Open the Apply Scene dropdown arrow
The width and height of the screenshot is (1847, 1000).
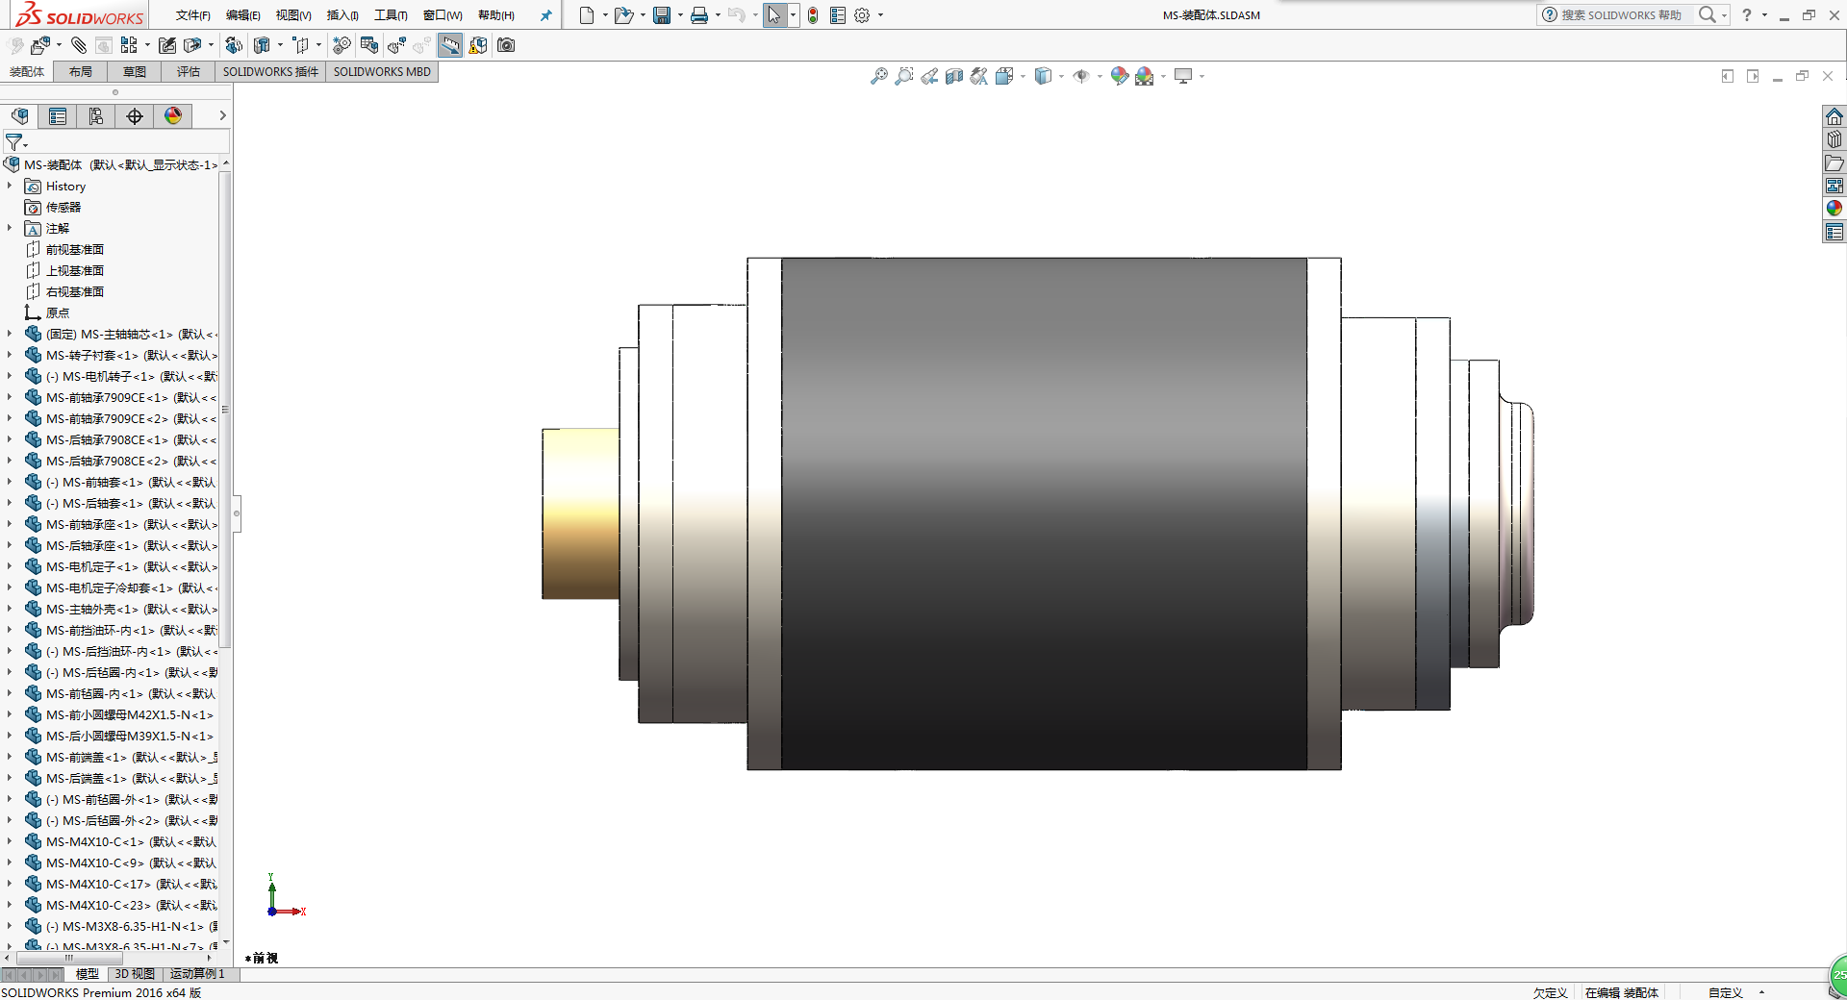pos(1163,76)
